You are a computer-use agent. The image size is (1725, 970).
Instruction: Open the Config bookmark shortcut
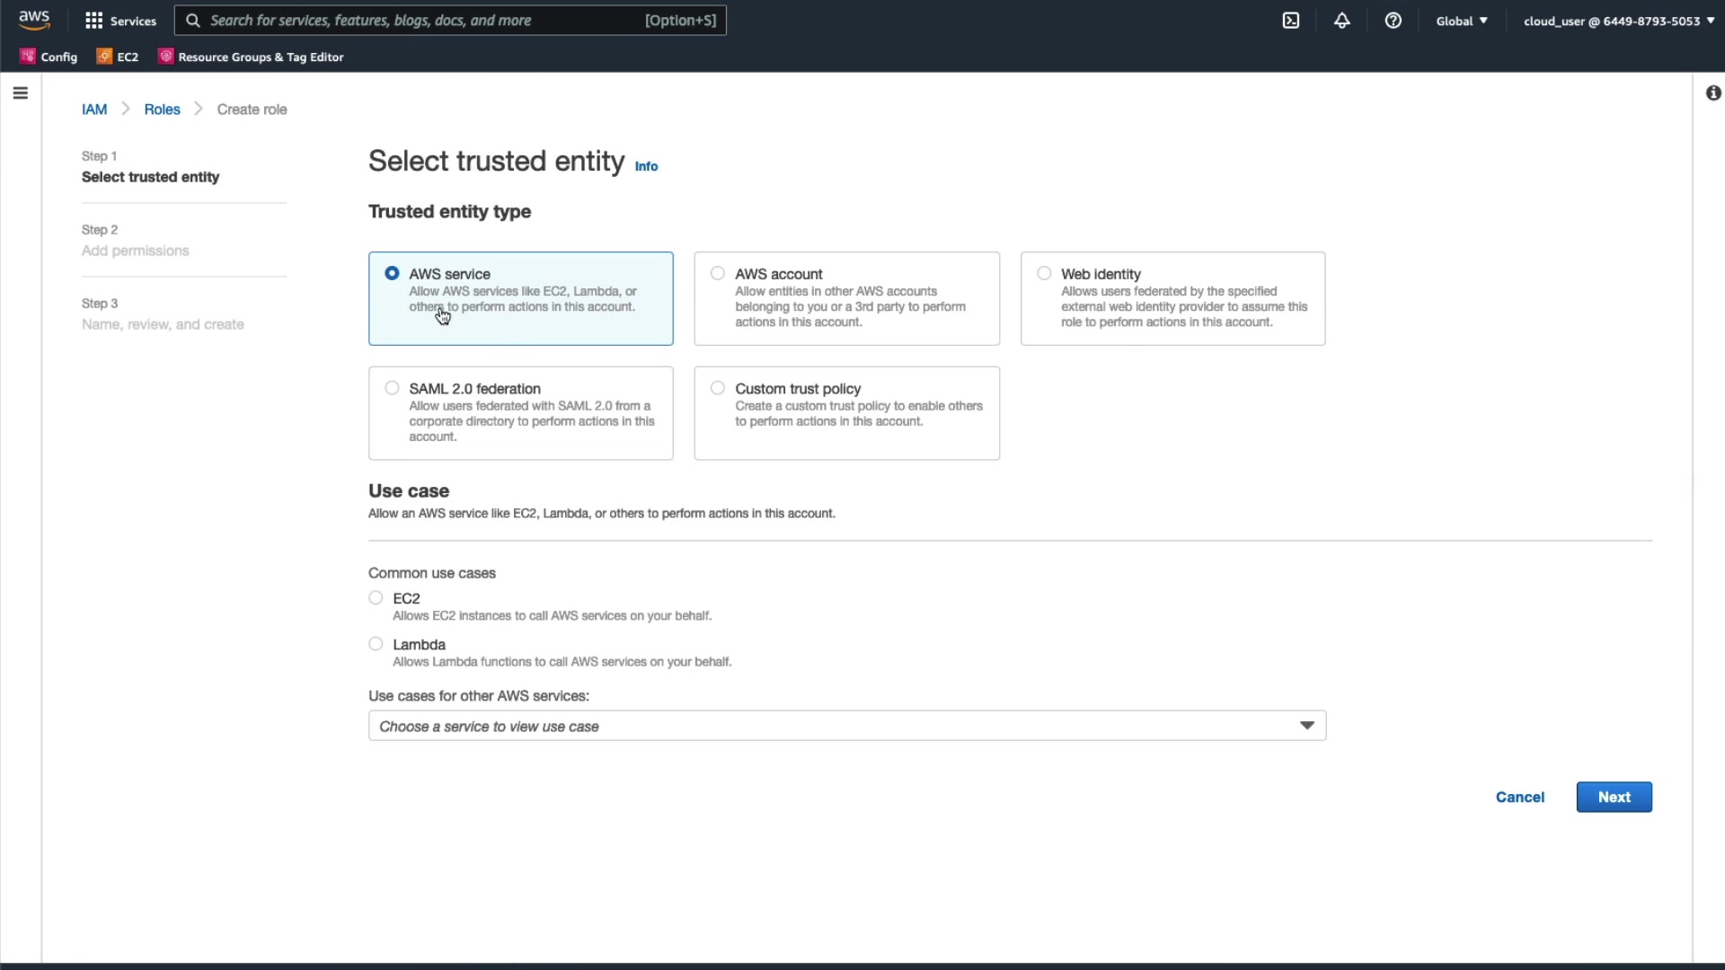pos(49,57)
